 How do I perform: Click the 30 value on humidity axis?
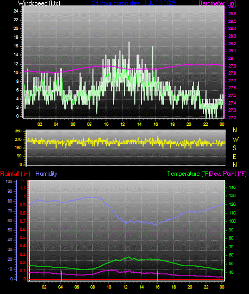click(x=10, y=249)
